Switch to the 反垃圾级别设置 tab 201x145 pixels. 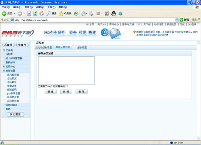(x=44, y=47)
